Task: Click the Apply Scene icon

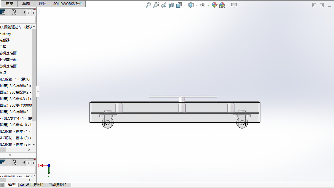Action: point(222,5)
